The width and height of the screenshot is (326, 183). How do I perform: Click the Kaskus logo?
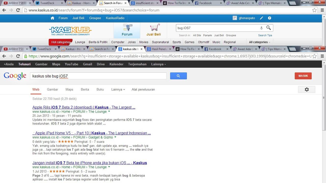(70, 31)
